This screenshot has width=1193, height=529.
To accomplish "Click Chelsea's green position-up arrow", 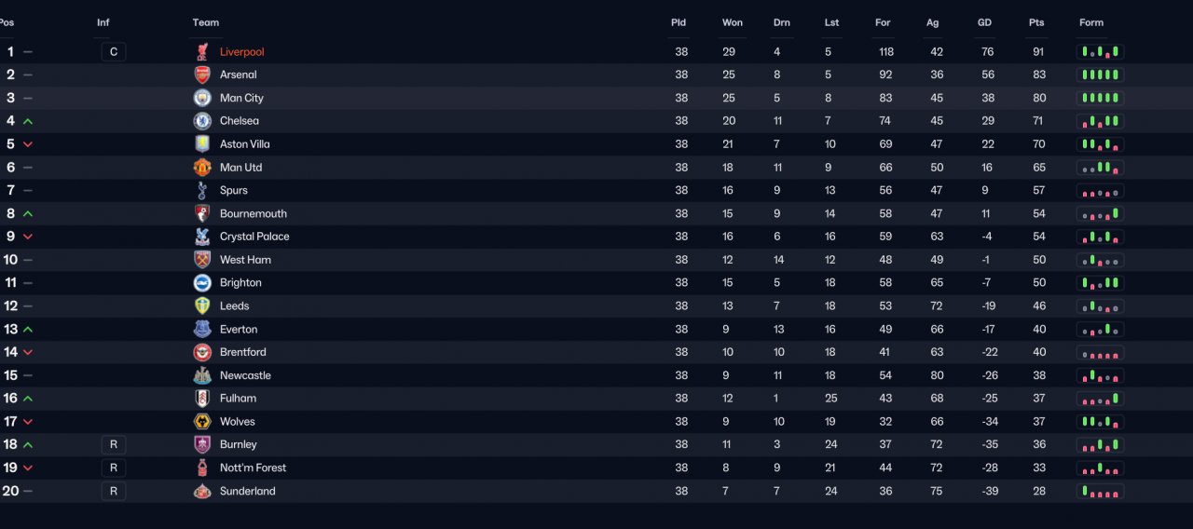I will coord(28,121).
